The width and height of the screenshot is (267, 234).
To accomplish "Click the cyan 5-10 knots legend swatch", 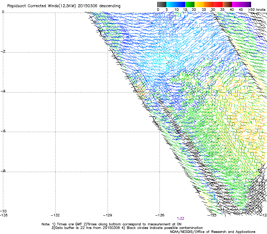I will tap(171, 4).
